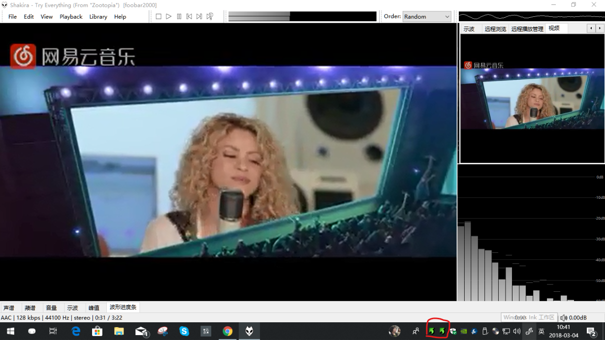Viewport: 605px width, 340px height.
Task: Click the small video preview thumbnail
Action: pos(532,98)
